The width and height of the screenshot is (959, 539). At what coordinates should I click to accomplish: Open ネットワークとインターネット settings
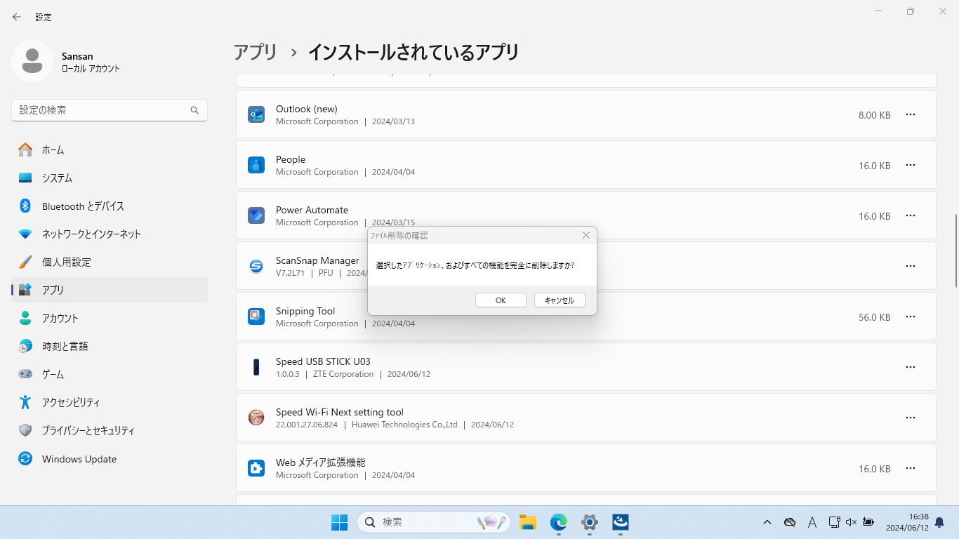pos(110,234)
